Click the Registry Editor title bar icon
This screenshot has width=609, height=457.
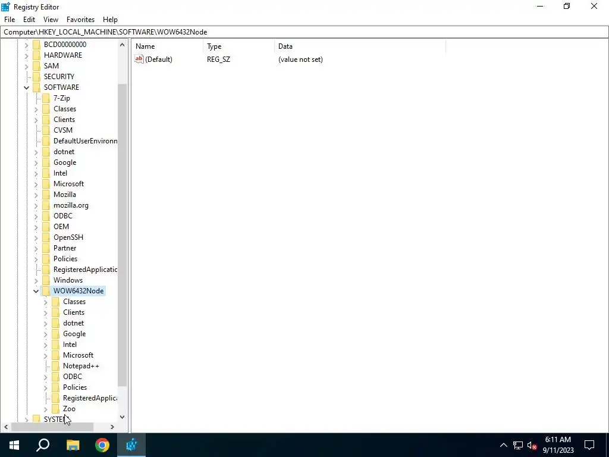(x=5, y=7)
